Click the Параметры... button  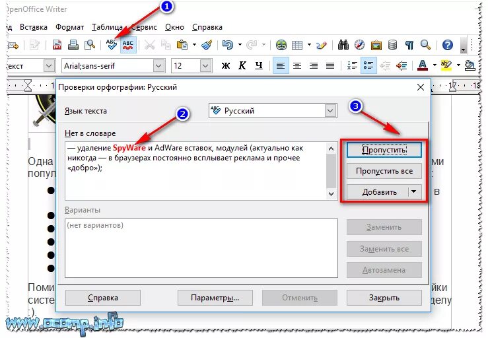coord(215,298)
